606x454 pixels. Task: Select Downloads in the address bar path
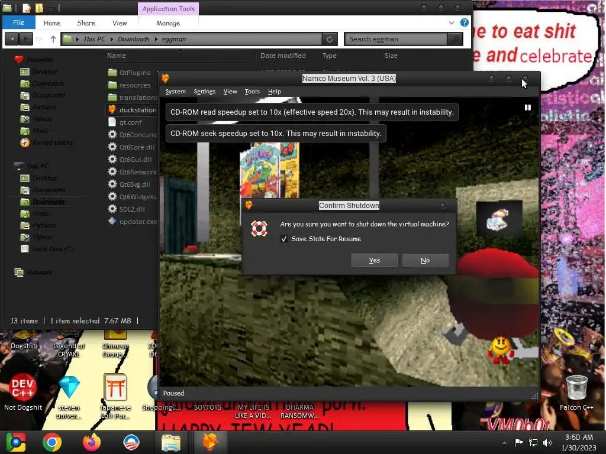(x=133, y=39)
